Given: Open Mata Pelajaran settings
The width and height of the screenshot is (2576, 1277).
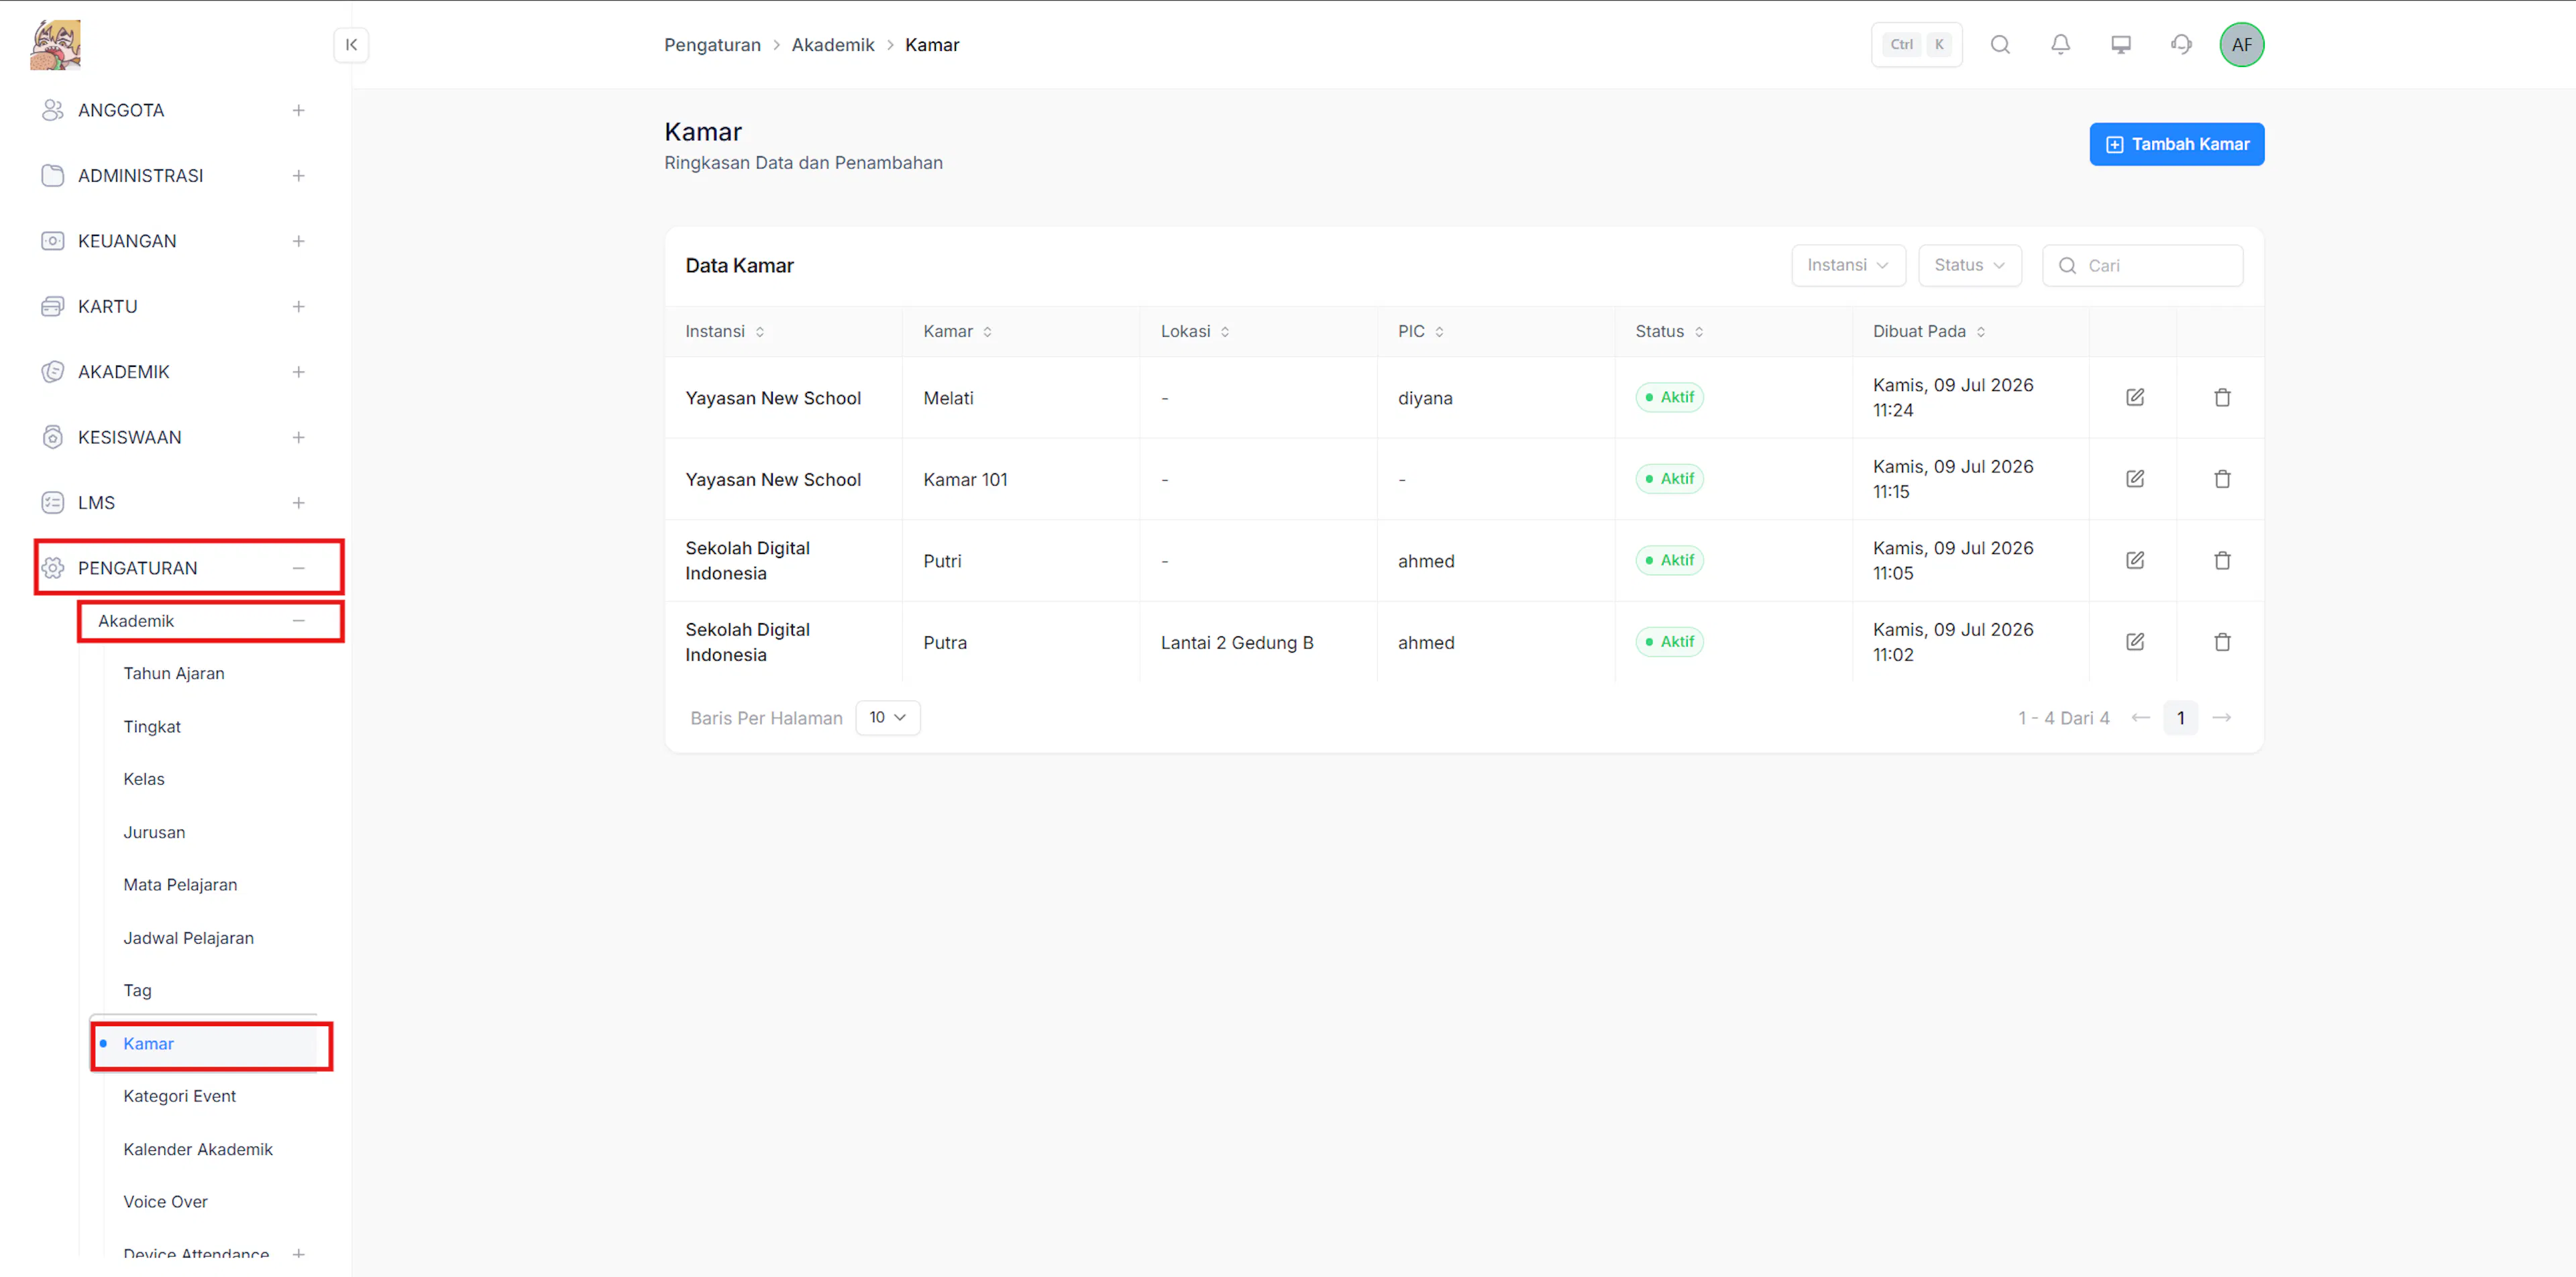Looking at the screenshot, I should click(x=180, y=885).
